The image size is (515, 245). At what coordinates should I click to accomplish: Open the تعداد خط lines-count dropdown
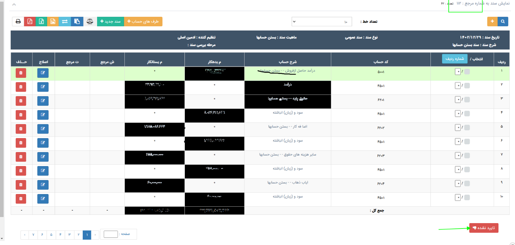click(x=322, y=22)
